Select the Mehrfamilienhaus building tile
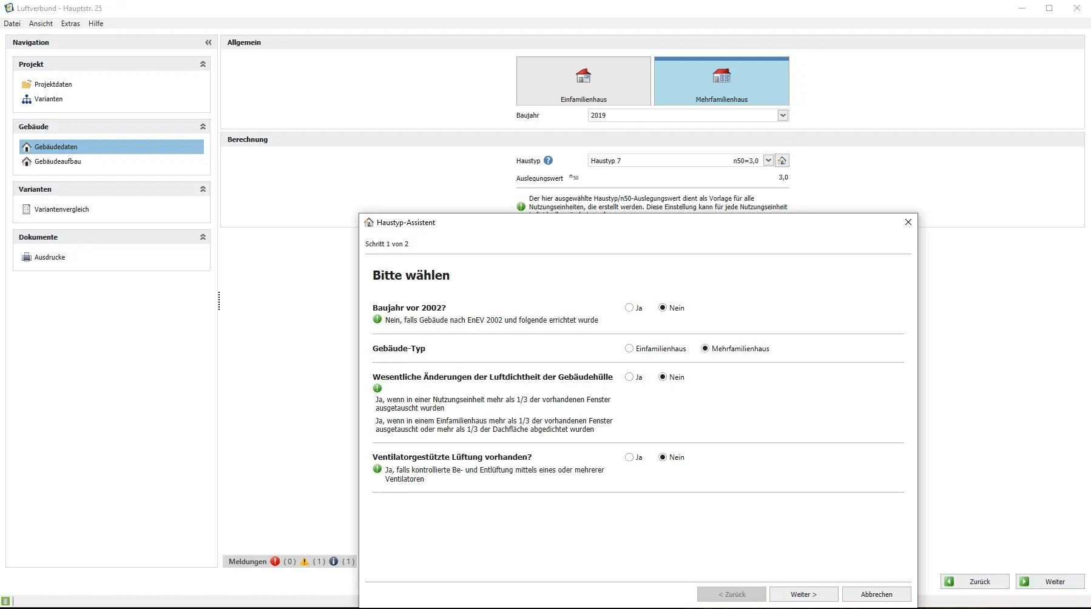 pos(721,81)
